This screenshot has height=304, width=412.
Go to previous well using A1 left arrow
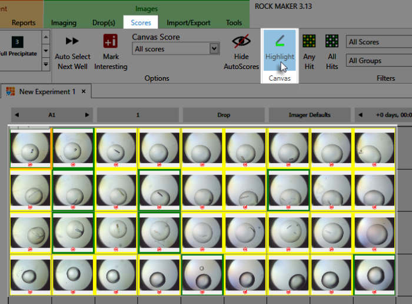(x=16, y=115)
